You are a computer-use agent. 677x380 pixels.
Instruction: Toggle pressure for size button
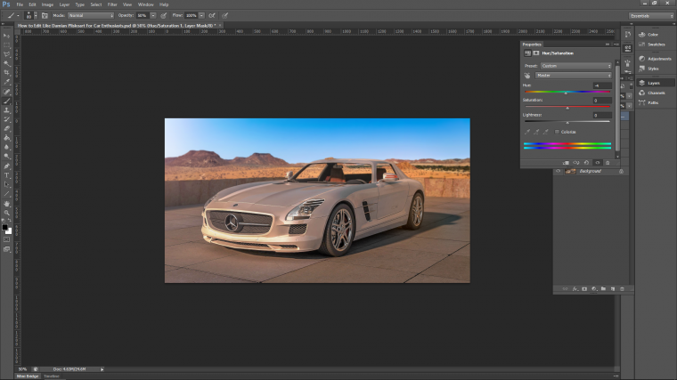point(225,15)
